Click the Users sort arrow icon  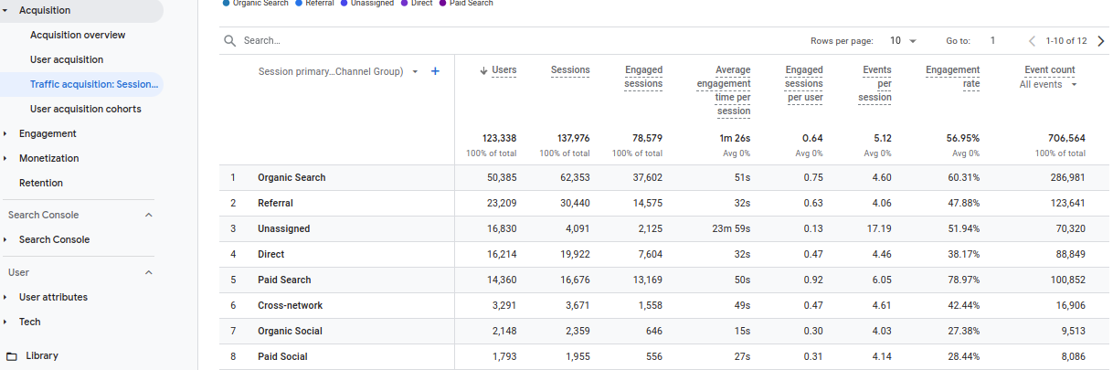[x=483, y=70]
